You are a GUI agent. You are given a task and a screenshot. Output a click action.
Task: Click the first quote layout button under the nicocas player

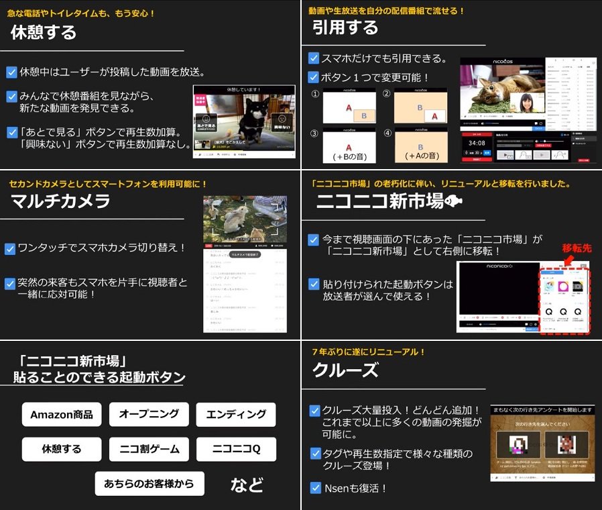coord(505,155)
